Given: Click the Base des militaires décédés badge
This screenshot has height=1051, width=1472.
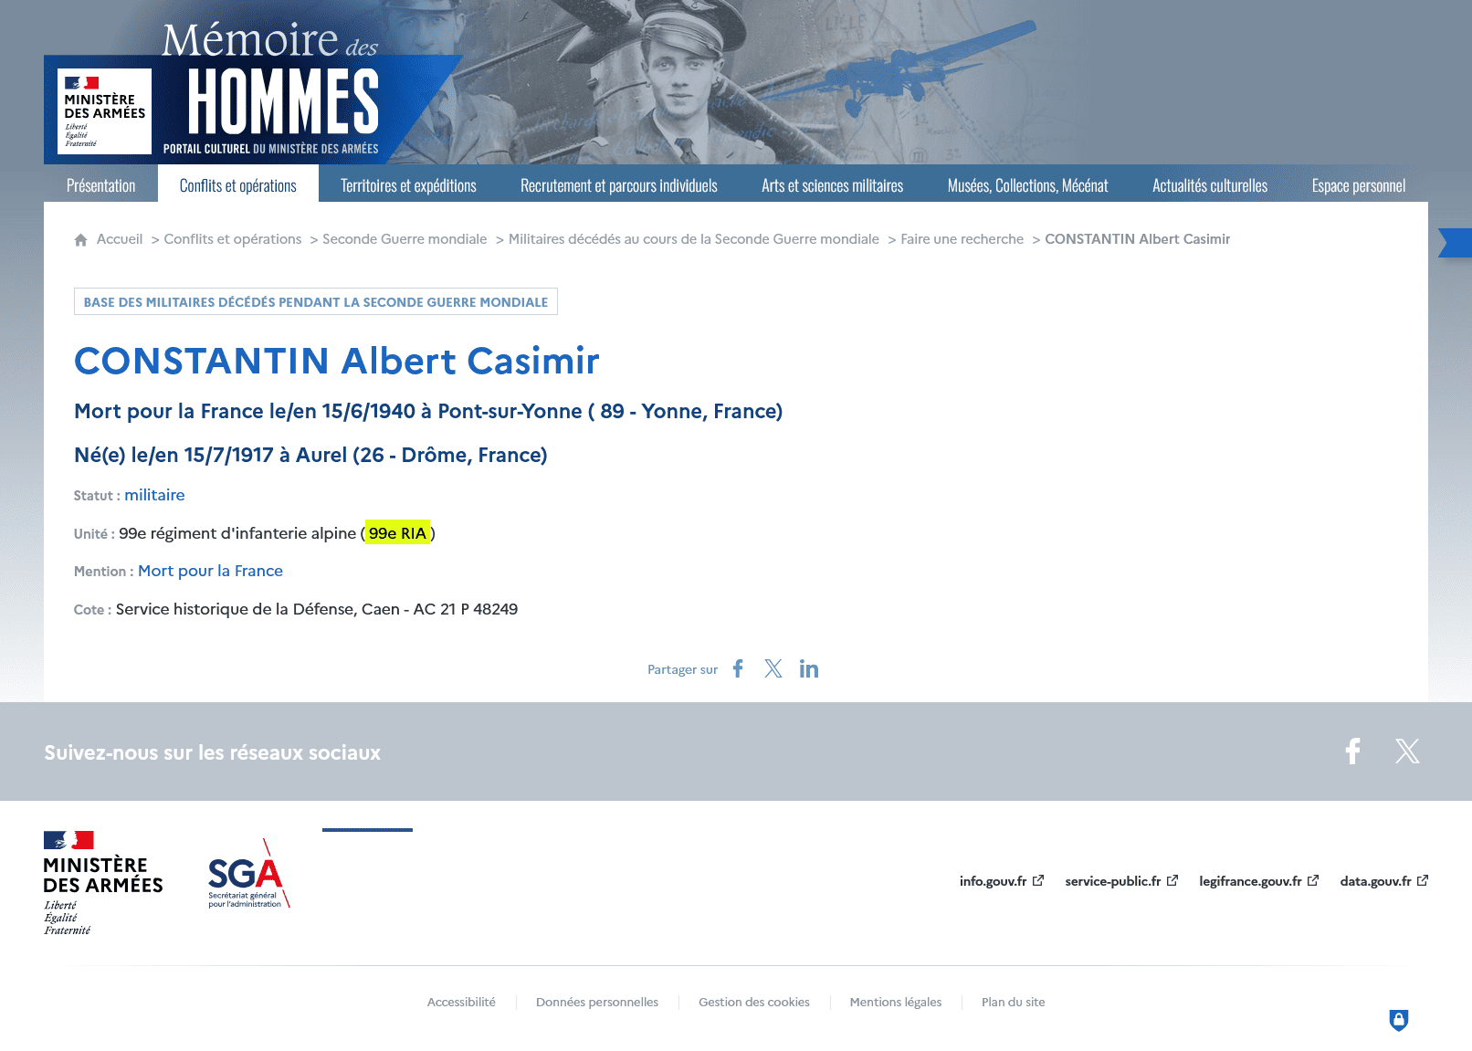Looking at the screenshot, I should coord(316,302).
